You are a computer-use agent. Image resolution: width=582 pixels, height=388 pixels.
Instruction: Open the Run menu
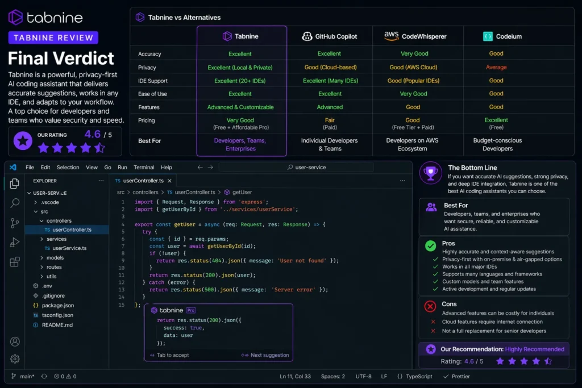click(122, 167)
